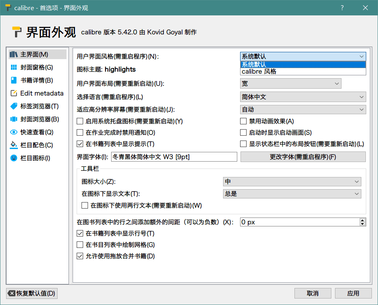Enable 禁用动画效果 checkbox
The height and width of the screenshot is (305, 378).
pyautogui.click(x=243, y=121)
